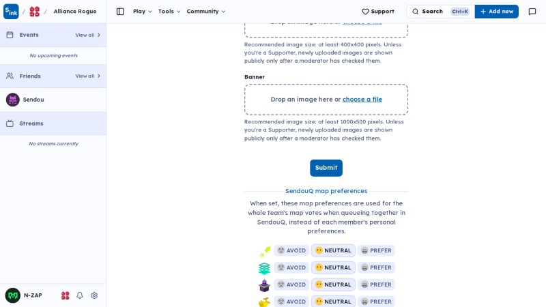Image resolution: width=546 pixels, height=307 pixels.
Task: Click the Add new button
Action: [x=497, y=12]
